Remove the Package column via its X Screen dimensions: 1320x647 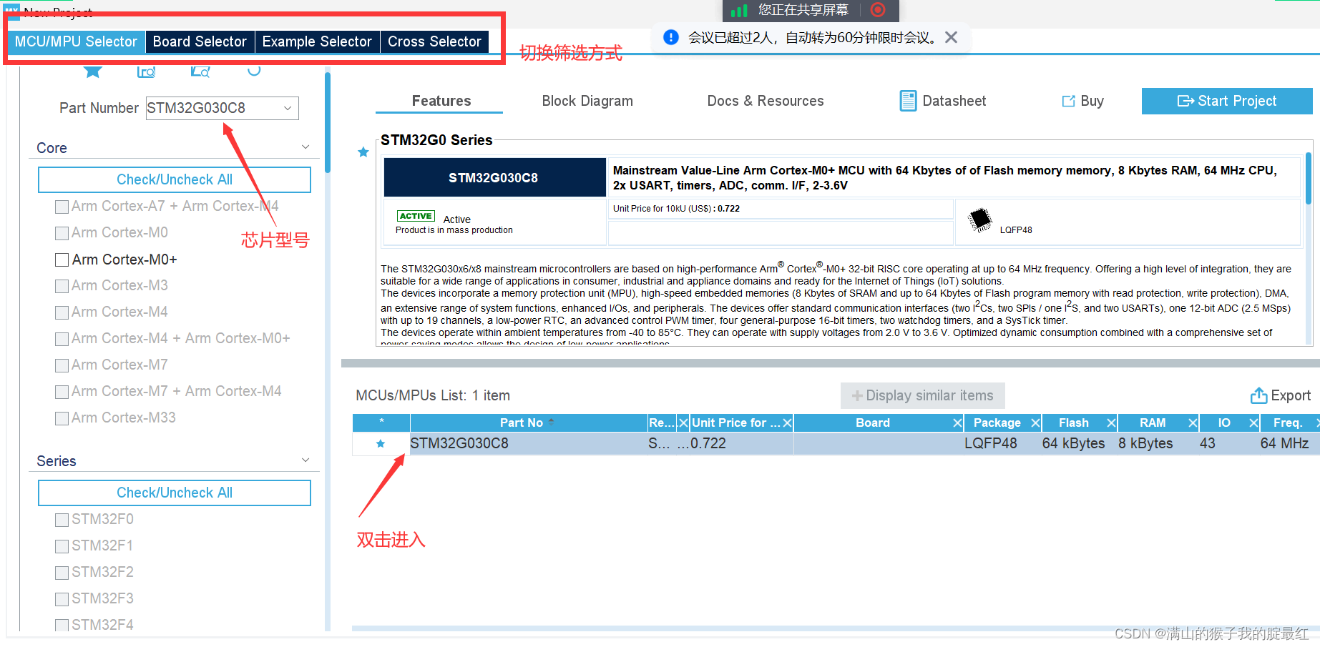[1035, 423]
